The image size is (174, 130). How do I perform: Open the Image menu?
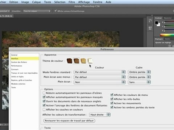click(25, 2)
